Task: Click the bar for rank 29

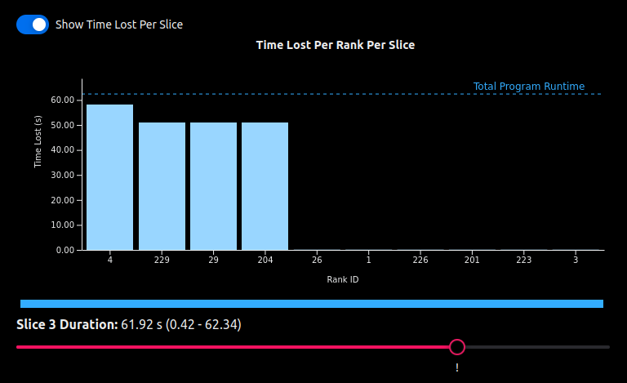Action: 213,186
